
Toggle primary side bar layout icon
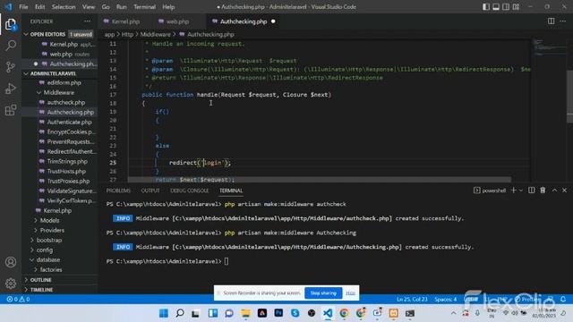486,6
